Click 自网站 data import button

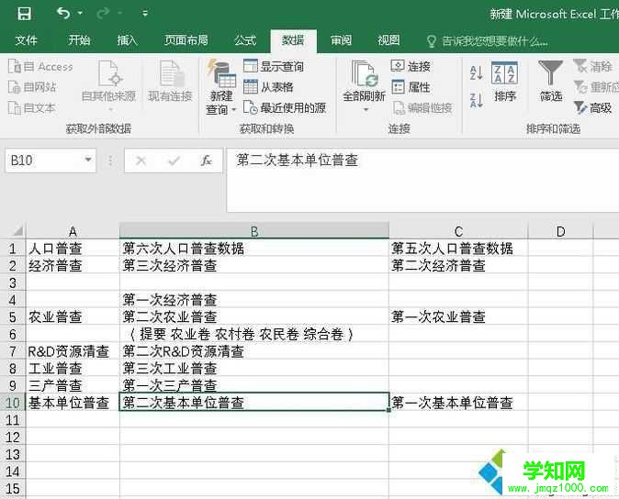[x=32, y=87]
